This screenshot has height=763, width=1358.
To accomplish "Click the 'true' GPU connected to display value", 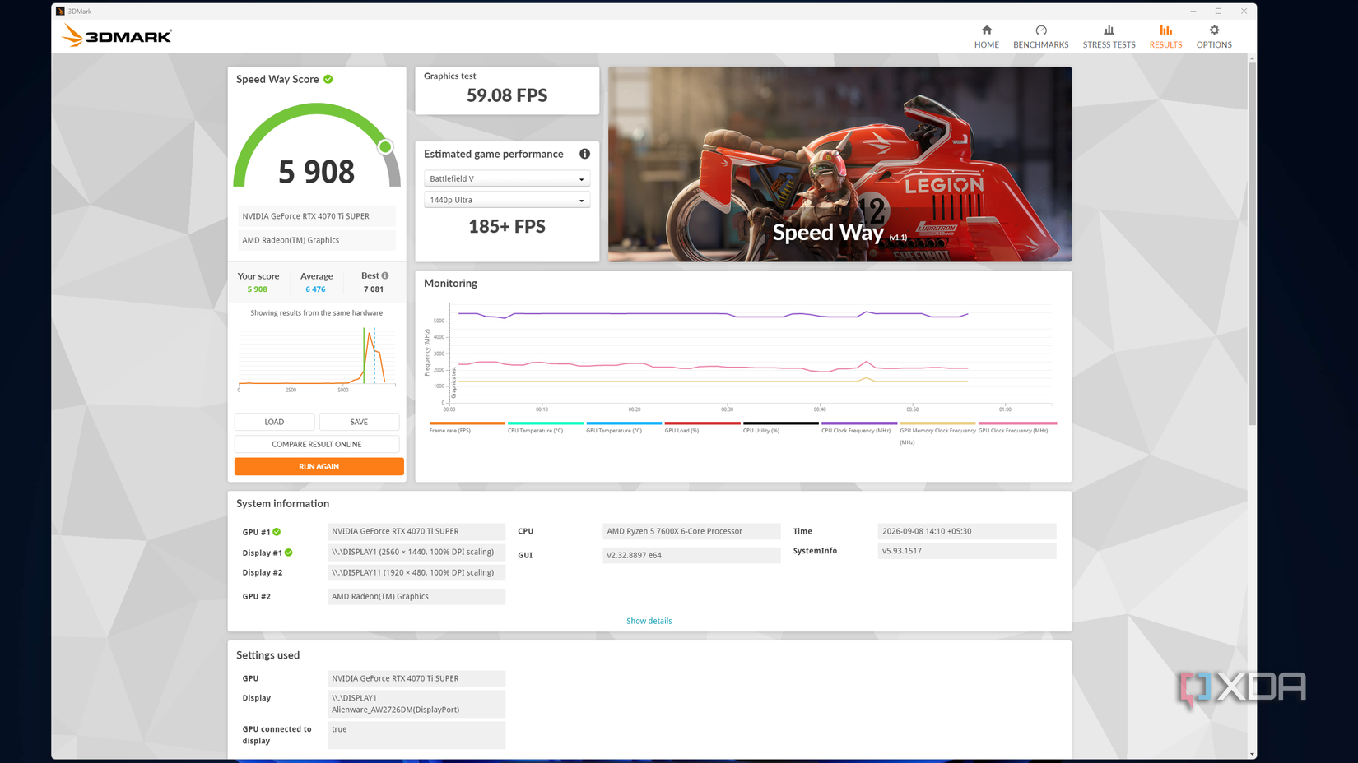I will 416,735.
